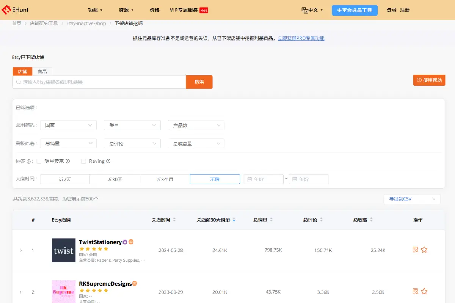Click the verified badge next to TwistStationery
The width and height of the screenshot is (455, 303).
pyautogui.click(x=125, y=242)
